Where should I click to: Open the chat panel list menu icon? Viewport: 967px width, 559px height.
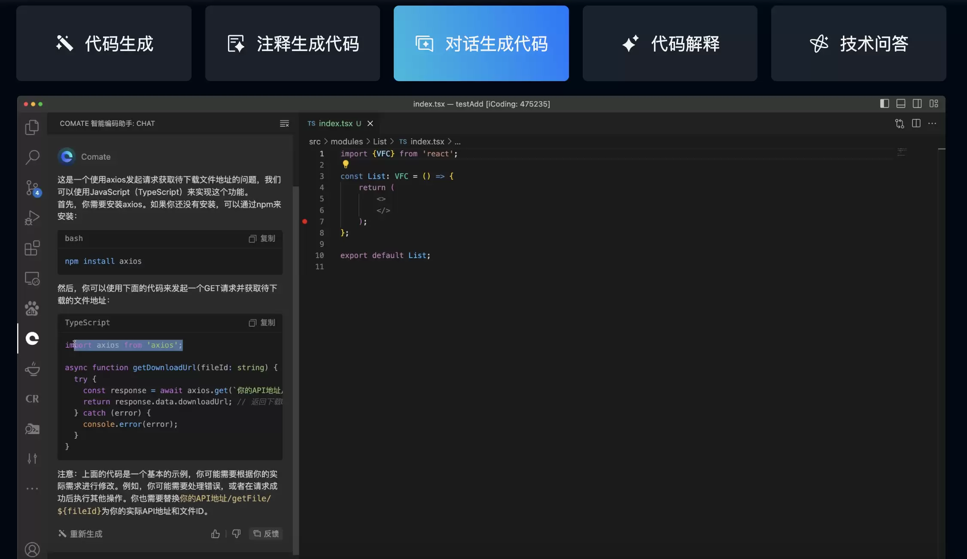(x=284, y=124)
